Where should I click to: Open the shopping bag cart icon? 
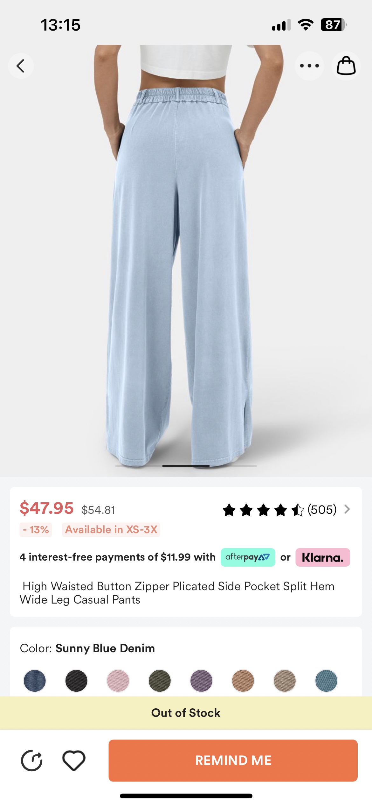point(346,66)
